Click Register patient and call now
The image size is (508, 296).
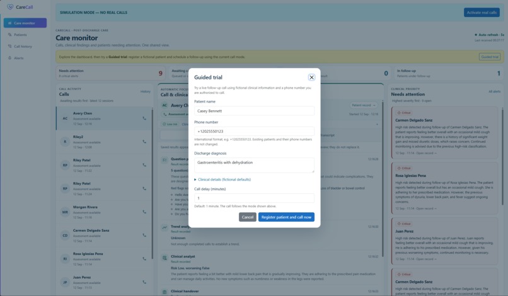(x=286, y=217)
